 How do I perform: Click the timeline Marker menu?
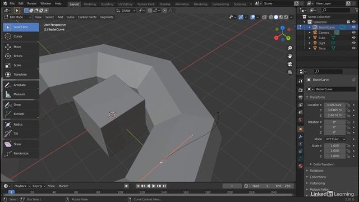[x=63, y=186]
